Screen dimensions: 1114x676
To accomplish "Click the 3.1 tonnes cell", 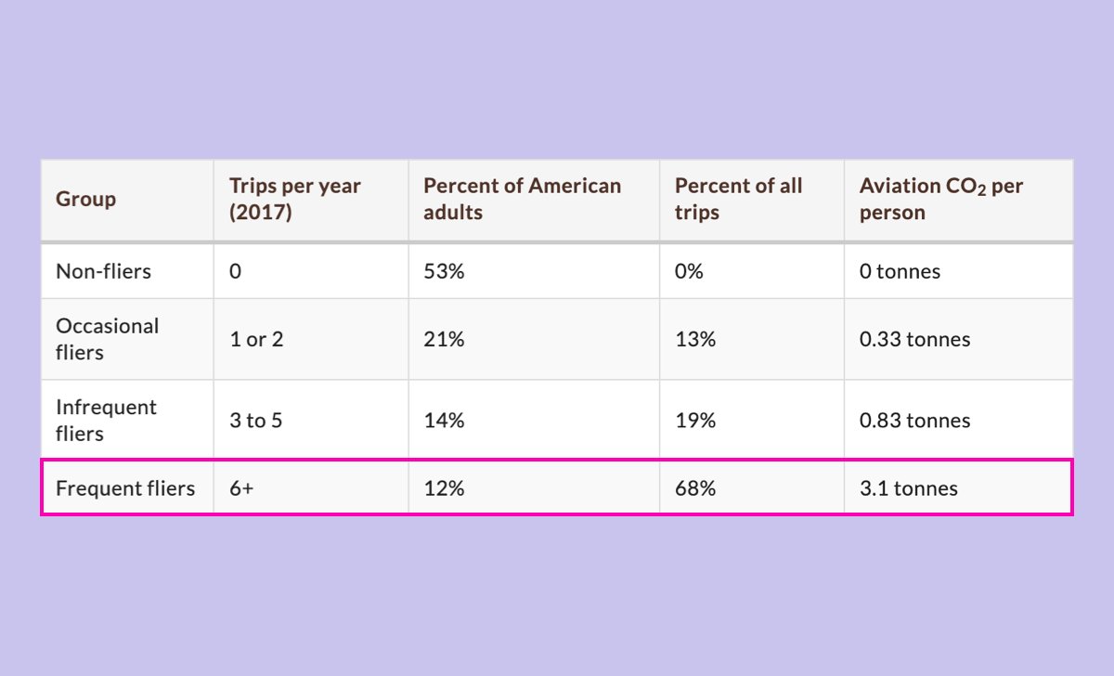I will 908,487.
